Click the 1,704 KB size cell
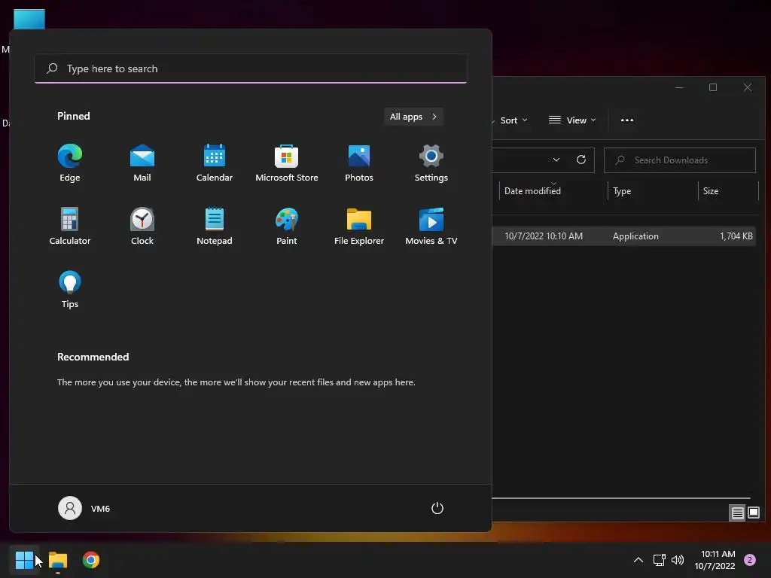771x578 pixels. 736,236
